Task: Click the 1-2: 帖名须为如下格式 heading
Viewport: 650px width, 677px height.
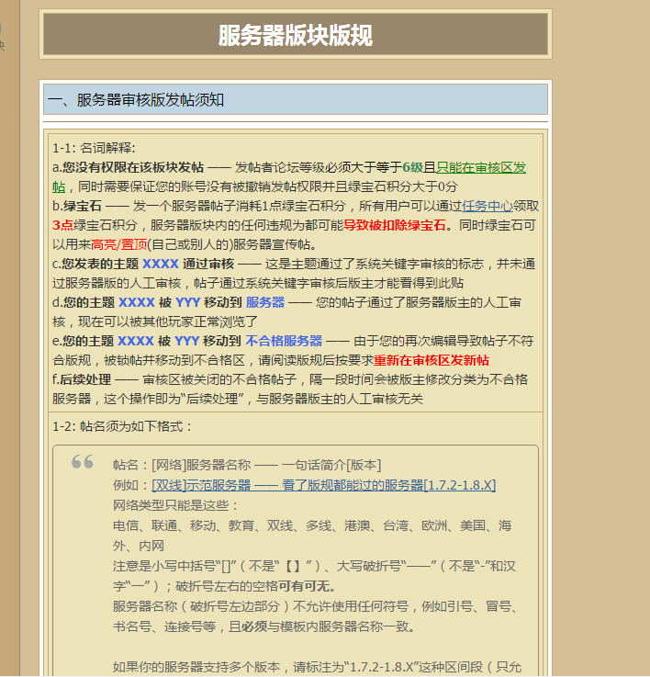Action: [123, 426]
